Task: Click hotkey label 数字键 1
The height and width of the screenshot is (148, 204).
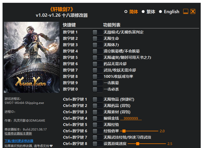Action: (x=70, y=32)
